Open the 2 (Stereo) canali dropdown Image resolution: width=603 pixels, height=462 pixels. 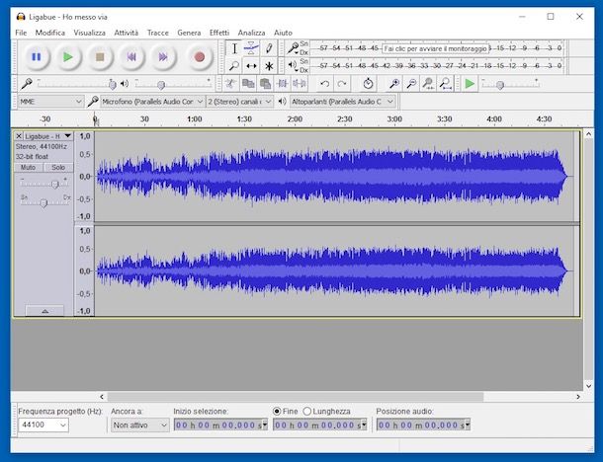pos(239,102)
